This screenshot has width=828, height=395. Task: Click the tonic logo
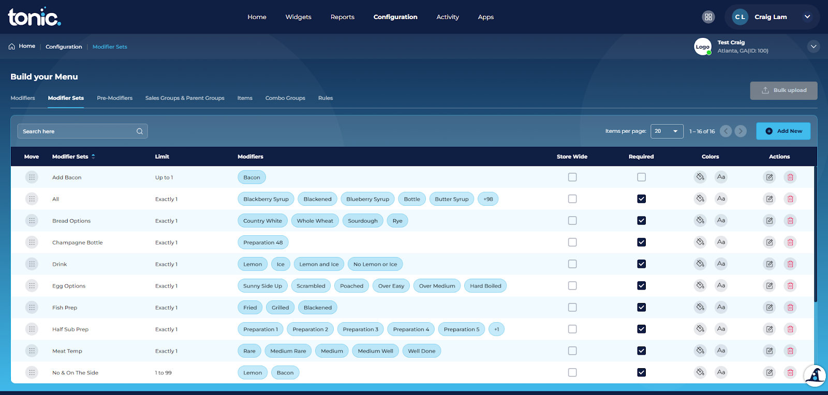click(34, 17)
